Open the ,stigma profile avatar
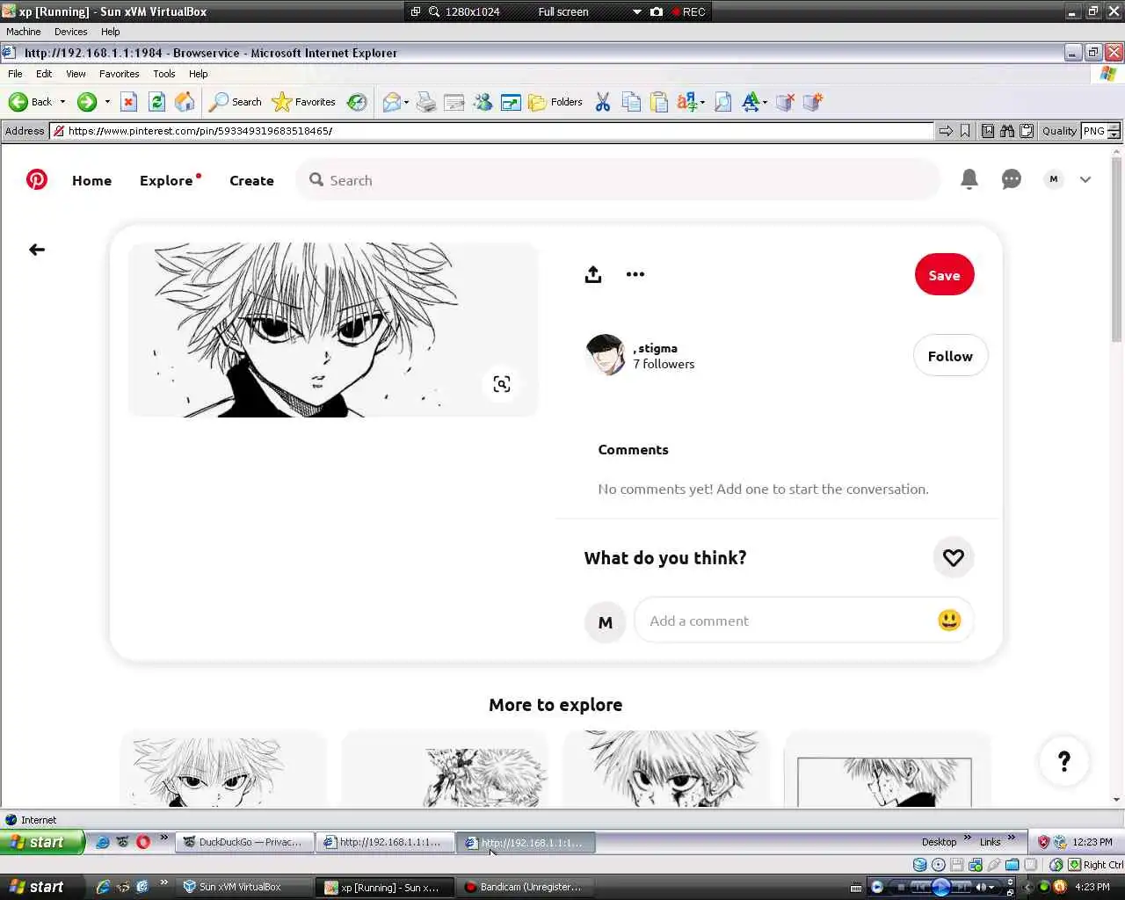This screenshot has height=900, width=1125. [x=606, y=355]
